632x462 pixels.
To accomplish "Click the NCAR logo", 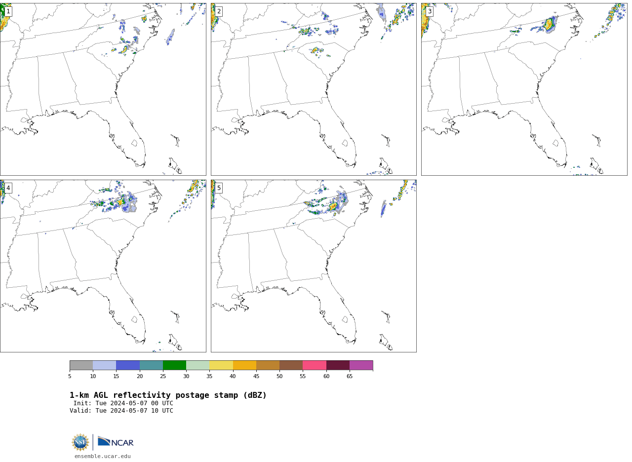I will [116, 442].
